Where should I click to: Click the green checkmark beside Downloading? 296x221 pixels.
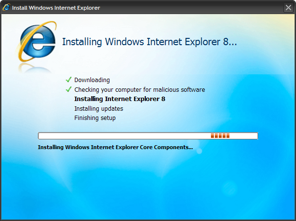coord(69,80)
